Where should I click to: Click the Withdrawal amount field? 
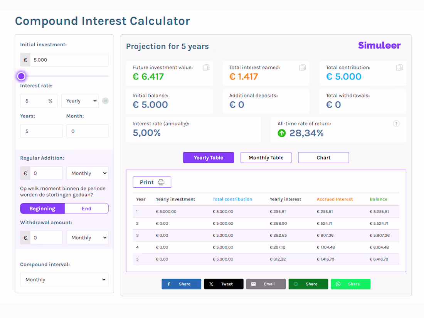47,238
